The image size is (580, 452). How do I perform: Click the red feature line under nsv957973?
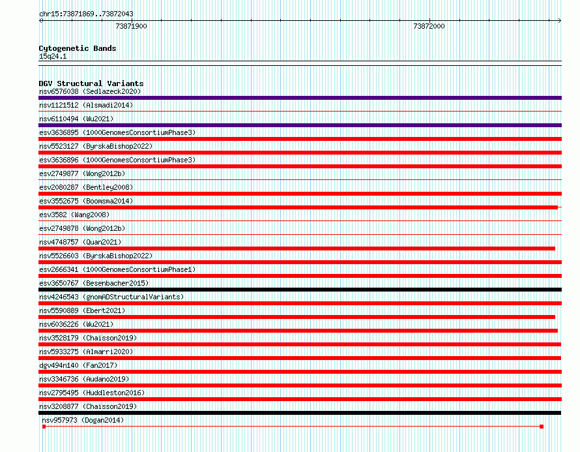293,427
